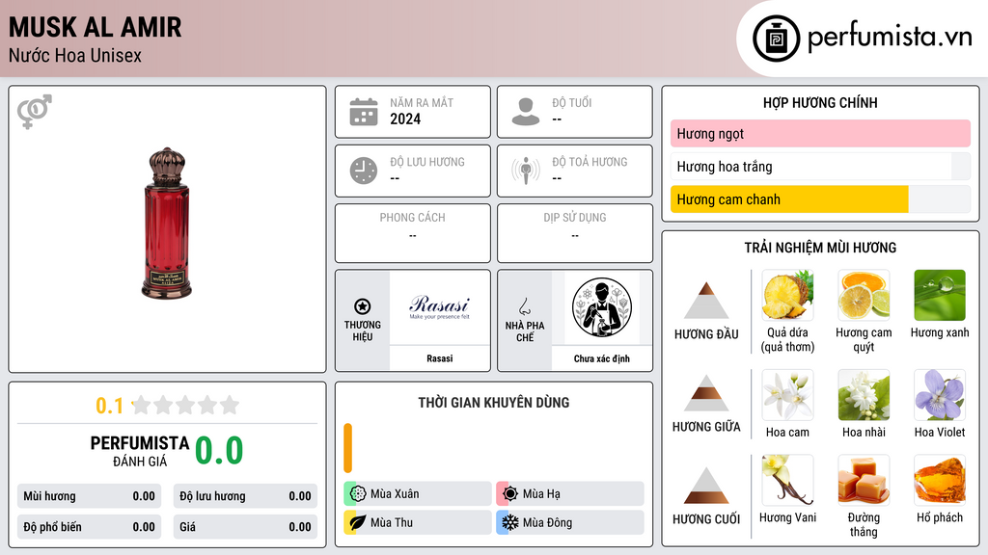The image size is (988, 555).
Task: Click the clock icon for Độ lưu hương
Action: (364, 171)
